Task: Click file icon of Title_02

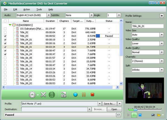Action: click(x=18, y=32)
